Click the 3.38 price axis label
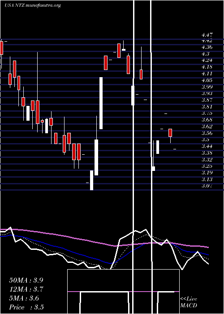The image size is (224, 314). pyautogui.click(x=207, y=153)
